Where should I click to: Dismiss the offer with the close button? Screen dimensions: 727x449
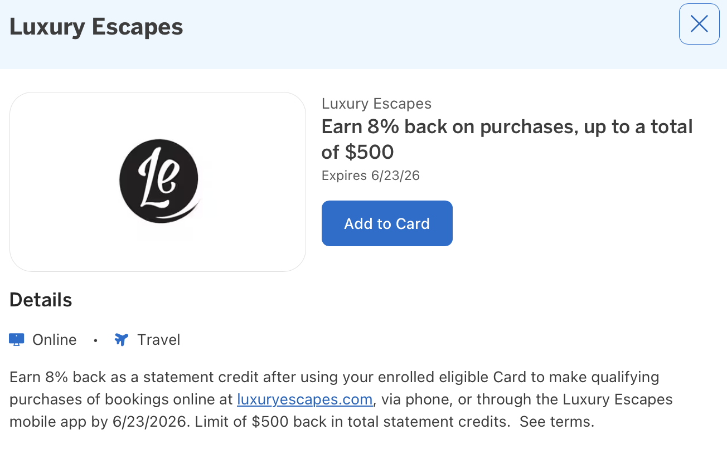pos(699,23)
